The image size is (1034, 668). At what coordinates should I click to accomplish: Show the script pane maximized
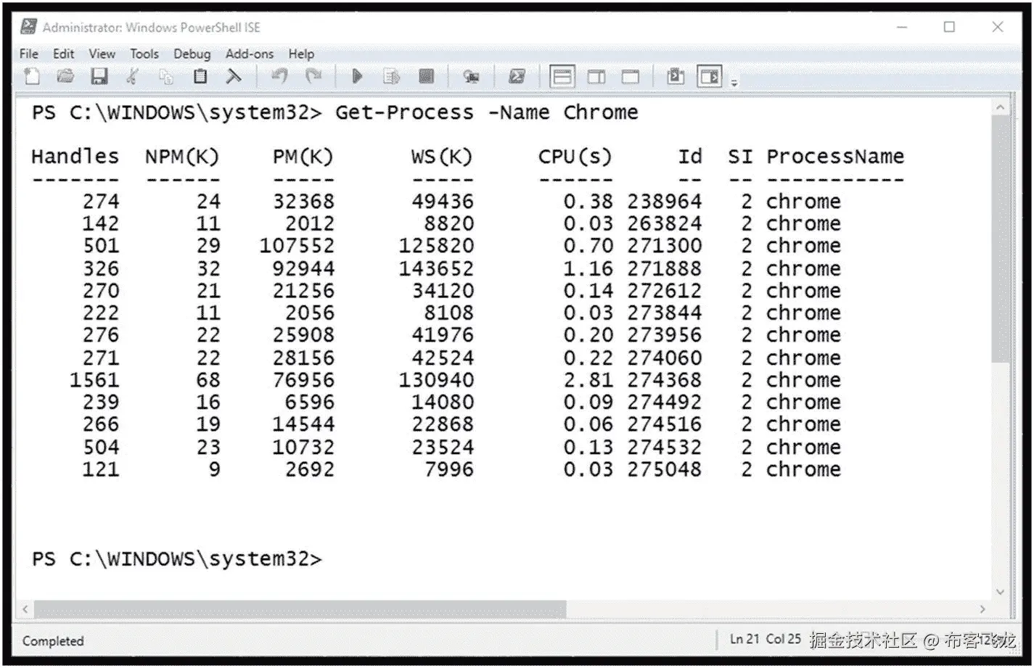[x=631, y=76]
